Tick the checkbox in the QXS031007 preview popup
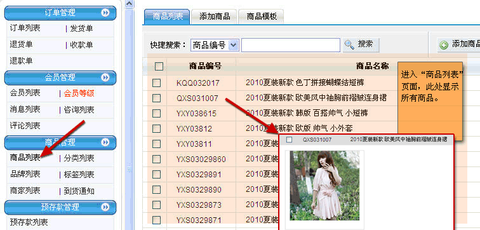The width and height of the screenshot is (480, 230). (x=289, y=140)
